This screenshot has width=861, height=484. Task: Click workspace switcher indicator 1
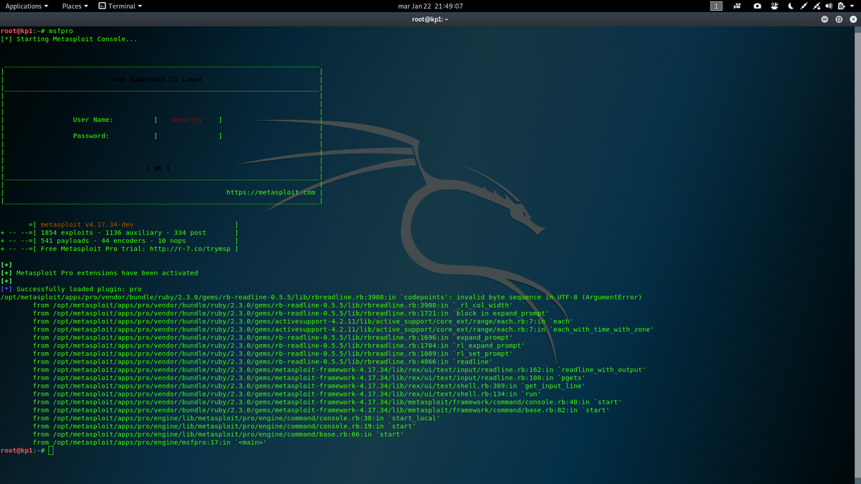point(716,6)
